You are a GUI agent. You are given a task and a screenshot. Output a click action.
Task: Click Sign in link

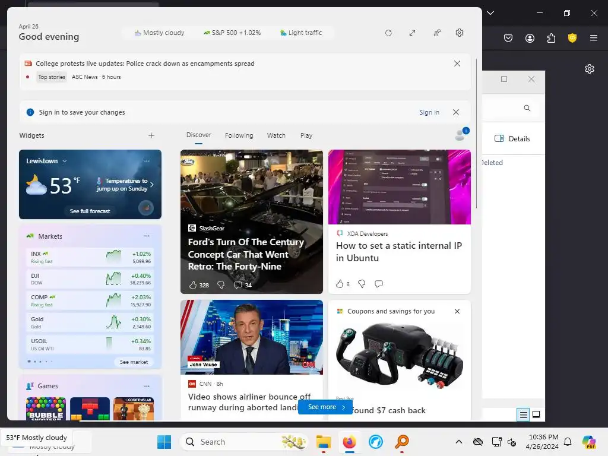[x=429, y=112]
